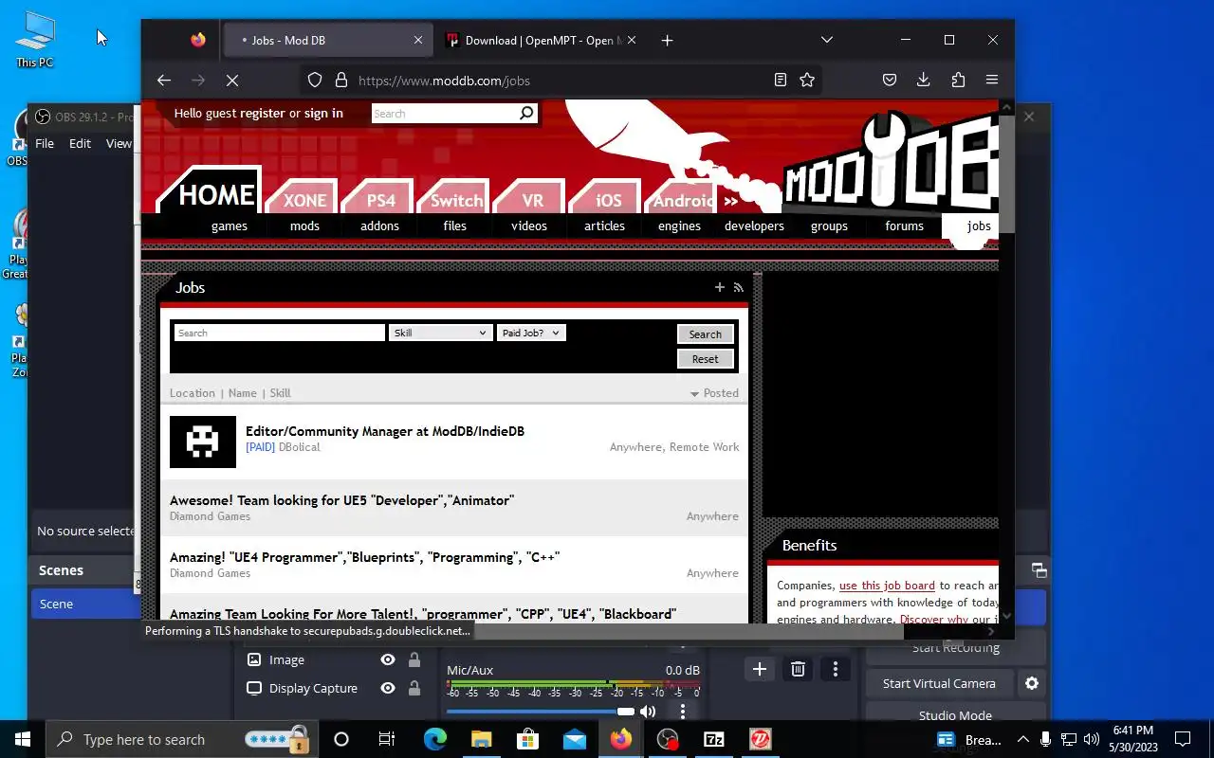Viewport: 1214px width, 758px height.
Task: Open the Save to Pocket button
Action: point(889,81)
